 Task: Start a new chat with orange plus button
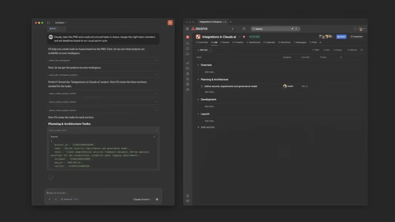[170, 23]
